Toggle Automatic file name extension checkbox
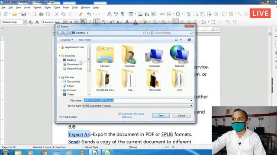 (x=119, y=114)
